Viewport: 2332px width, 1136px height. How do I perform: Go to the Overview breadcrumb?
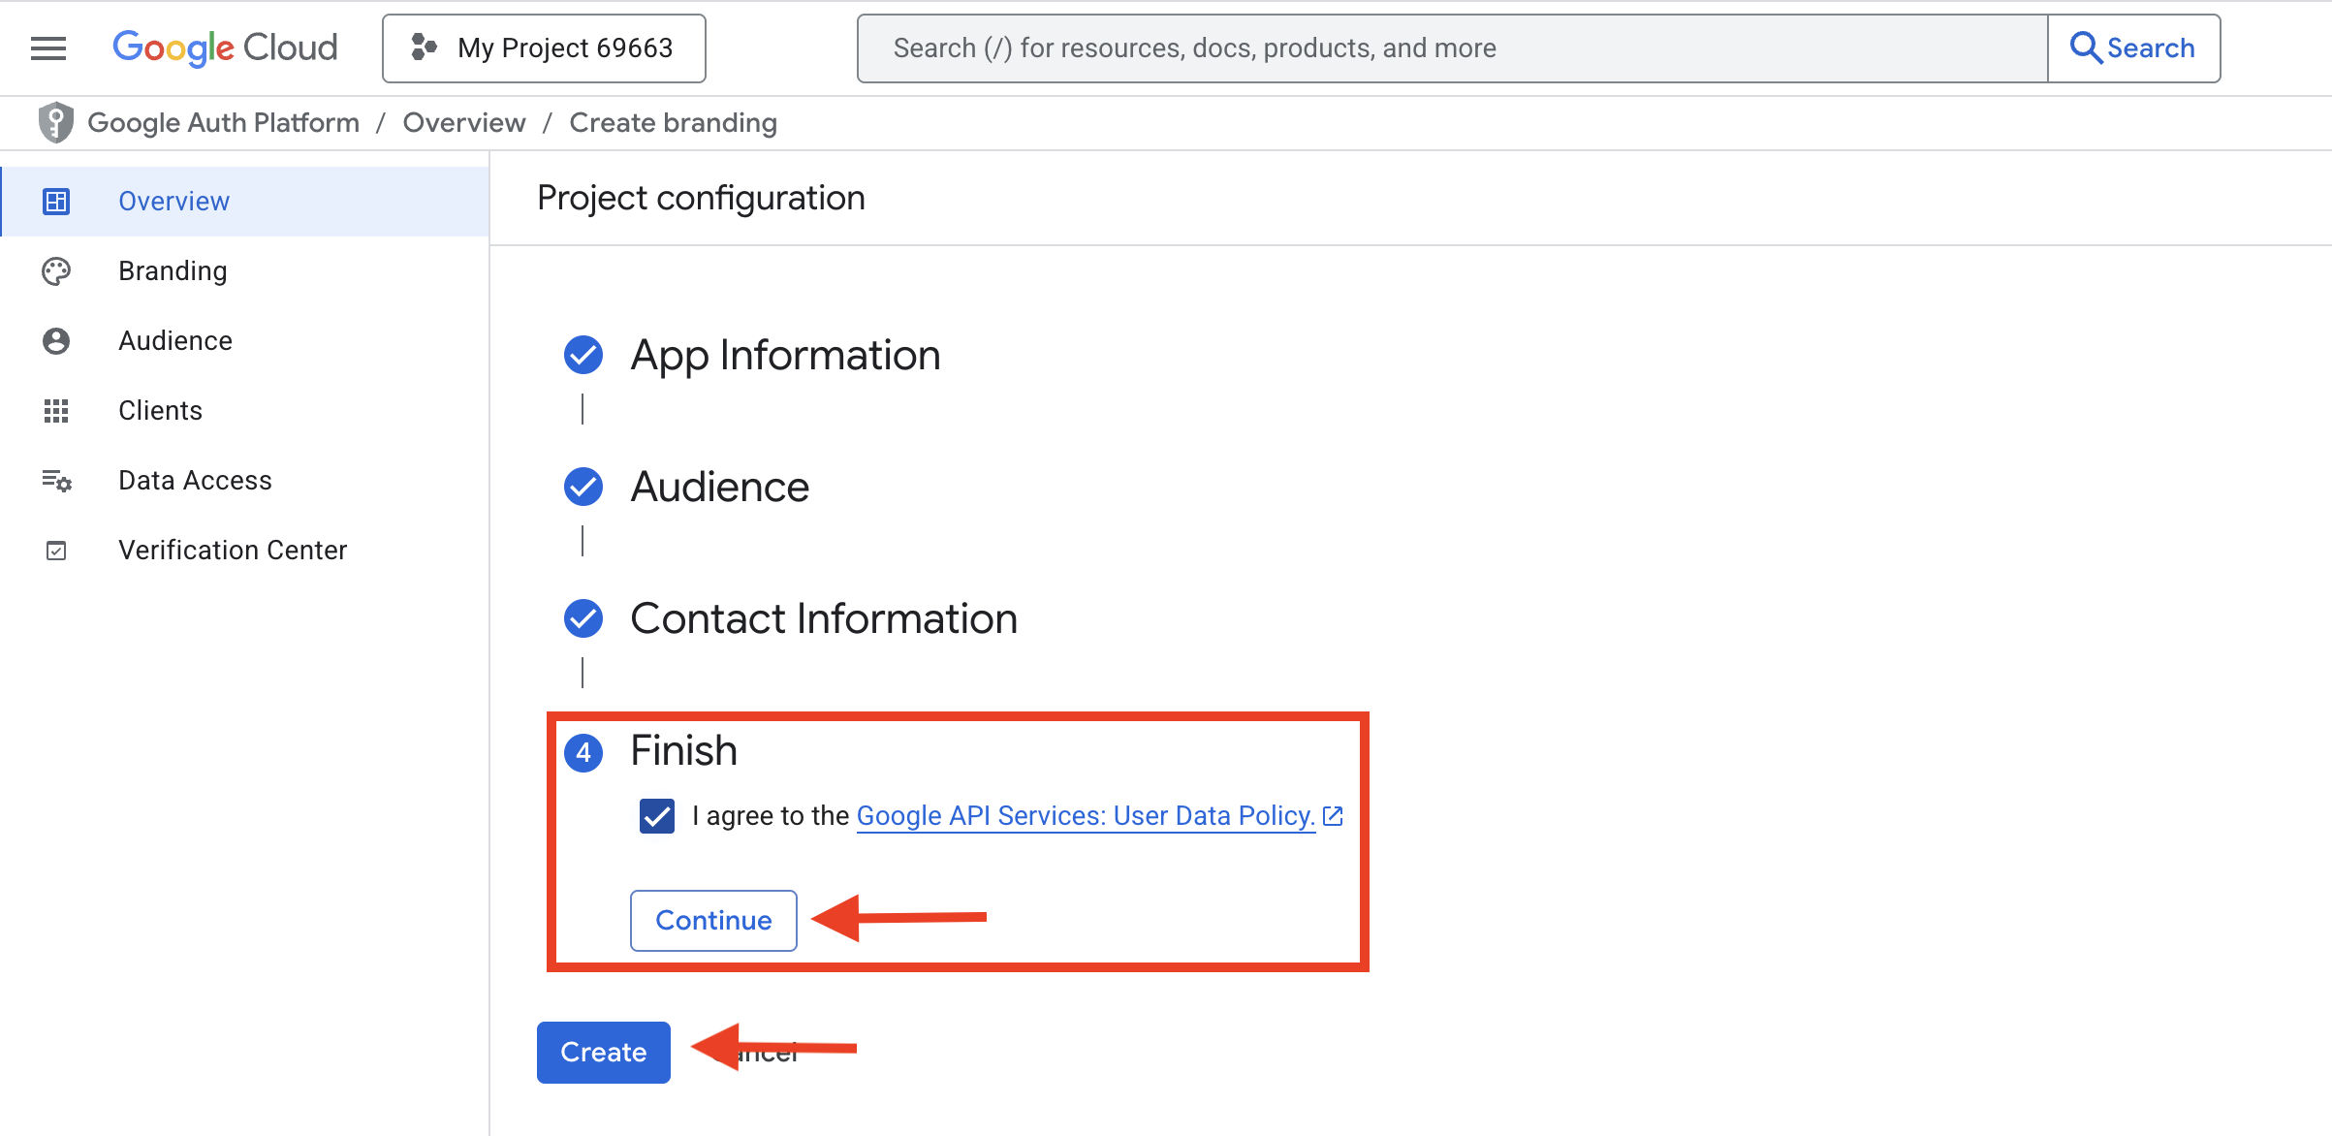[x=464, y=123]
